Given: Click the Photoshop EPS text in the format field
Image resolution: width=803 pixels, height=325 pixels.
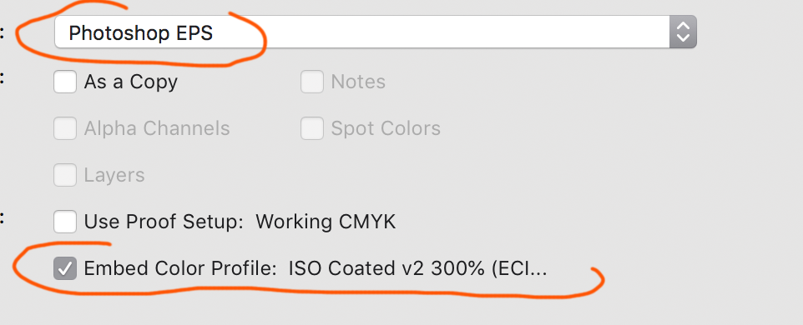Looking at the screenshot, I should tap(141, 33).
